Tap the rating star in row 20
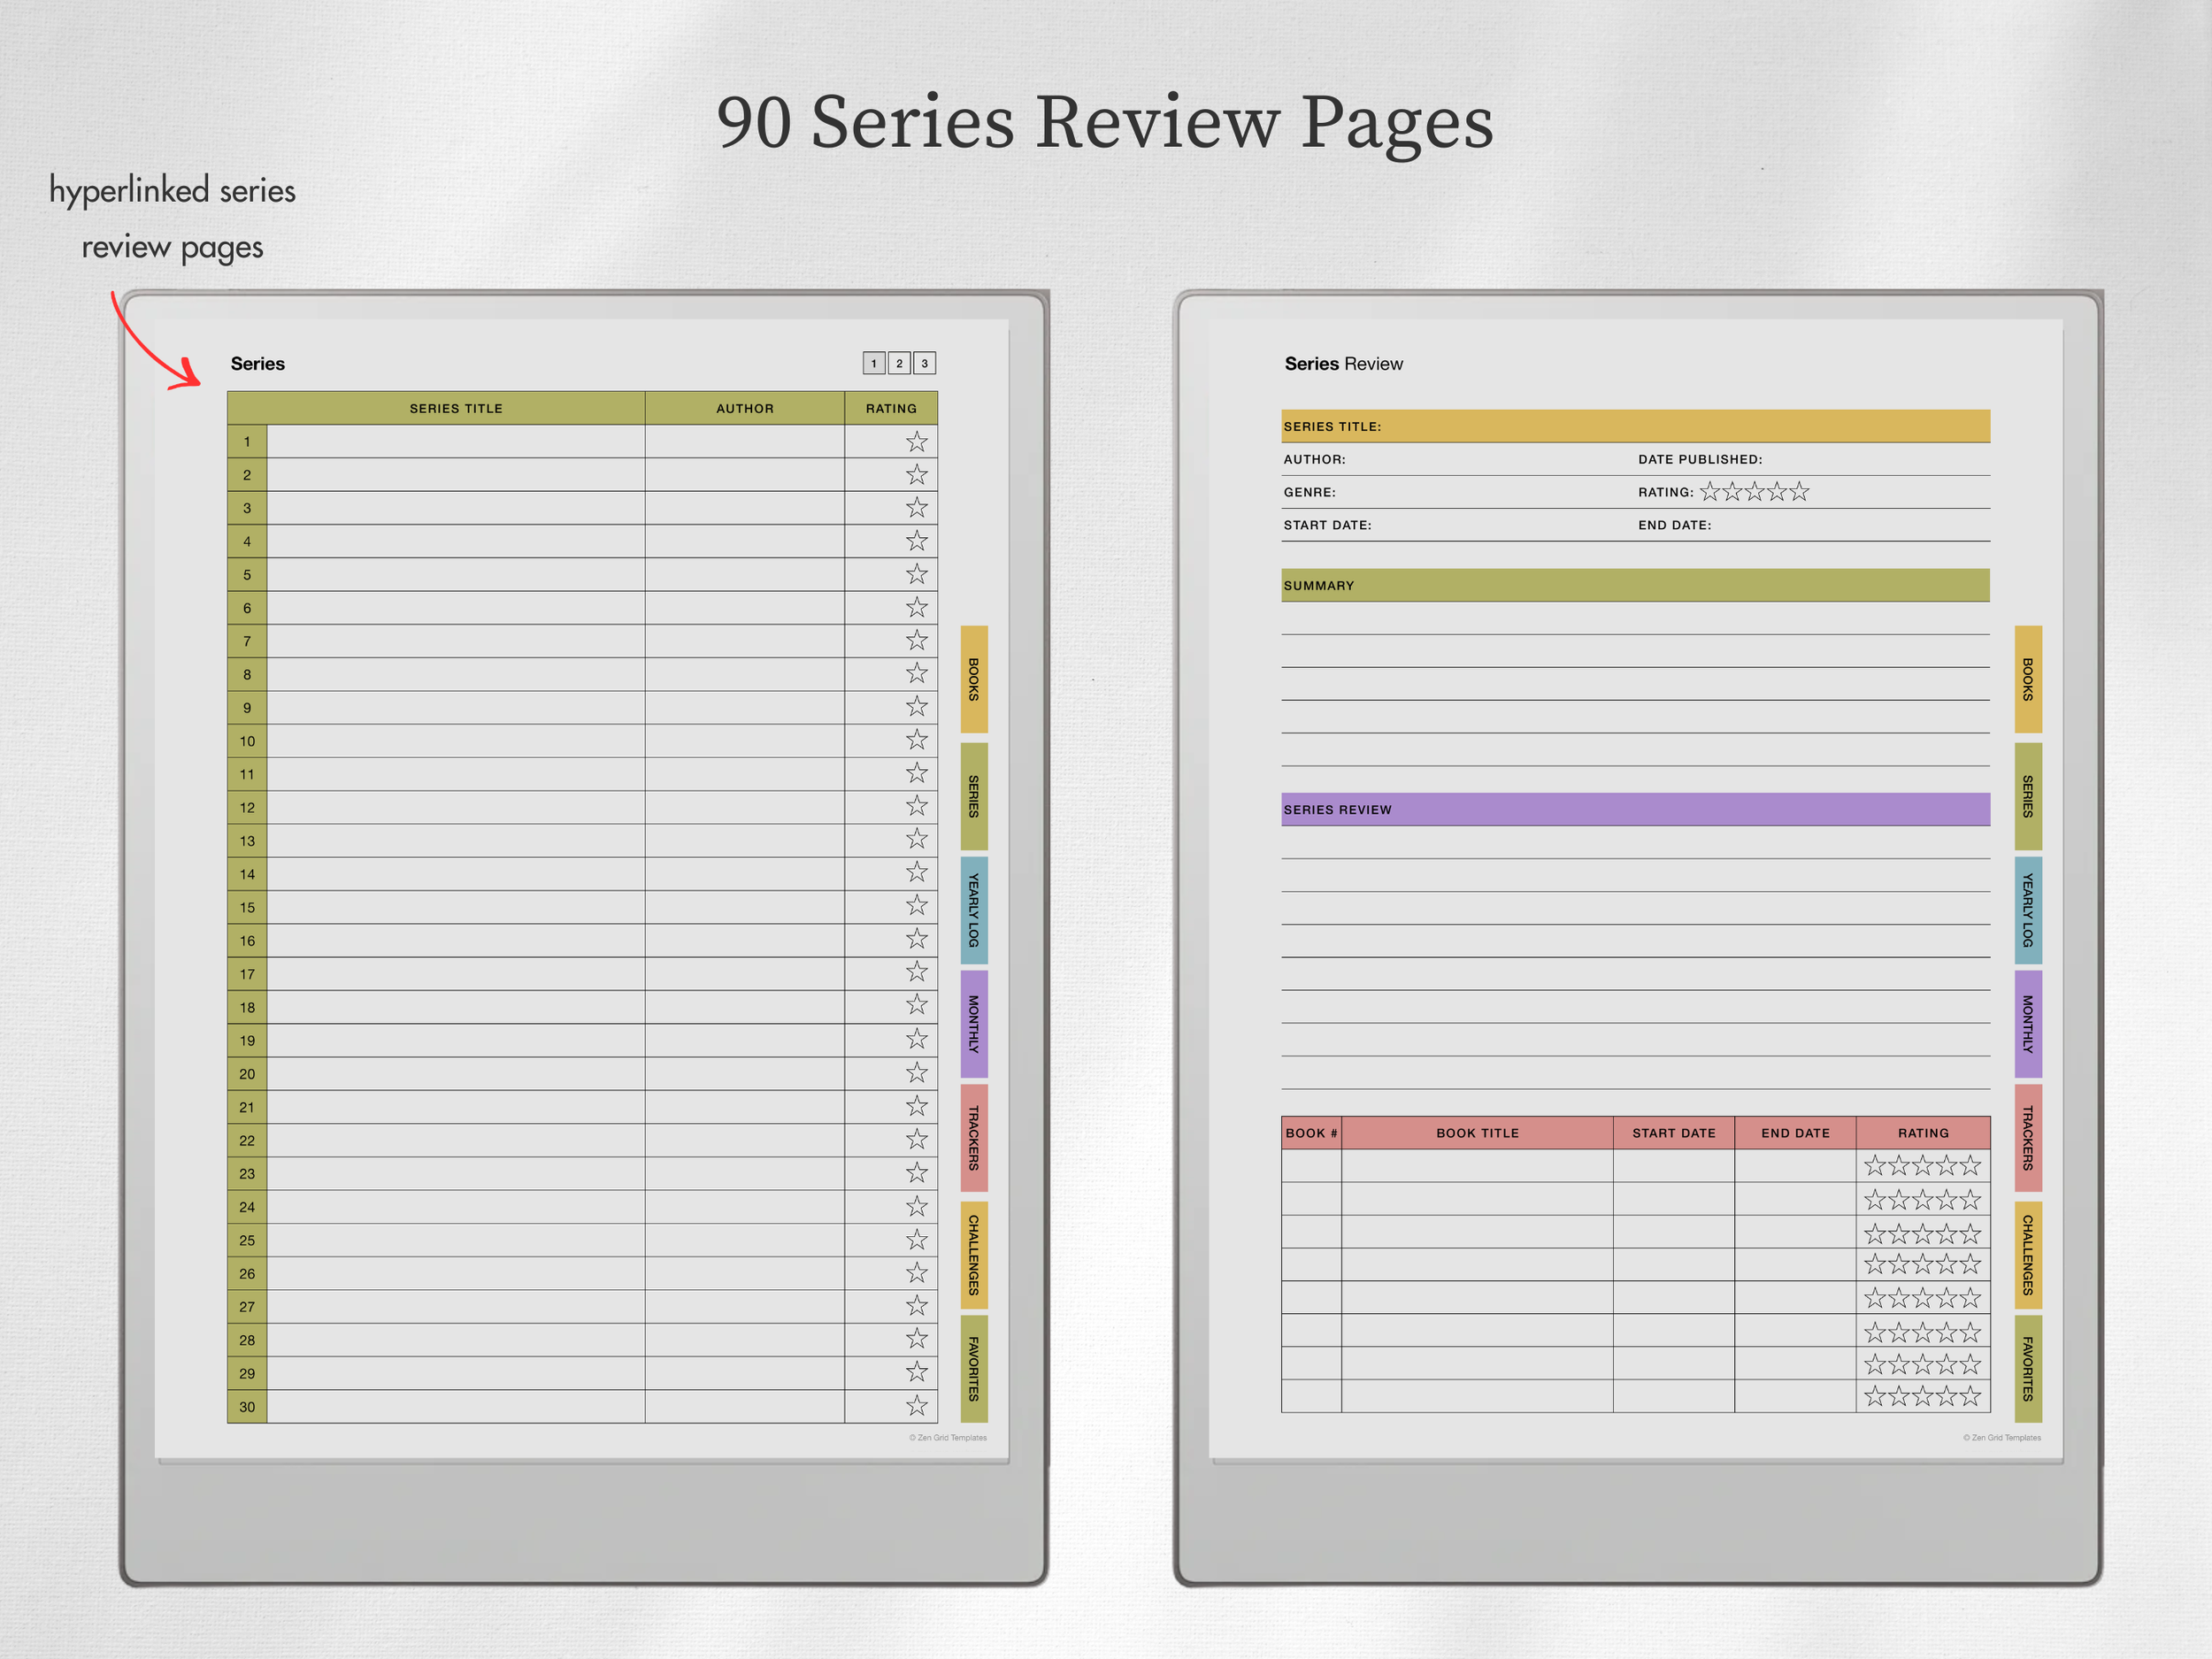Image resolution: width=2212 pixels, height=1659 pixels. tap(917, 1072)
